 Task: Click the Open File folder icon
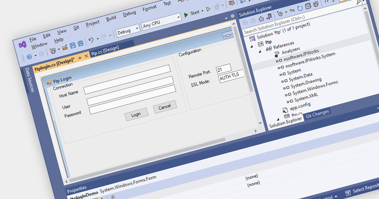[x=65, y=48]
